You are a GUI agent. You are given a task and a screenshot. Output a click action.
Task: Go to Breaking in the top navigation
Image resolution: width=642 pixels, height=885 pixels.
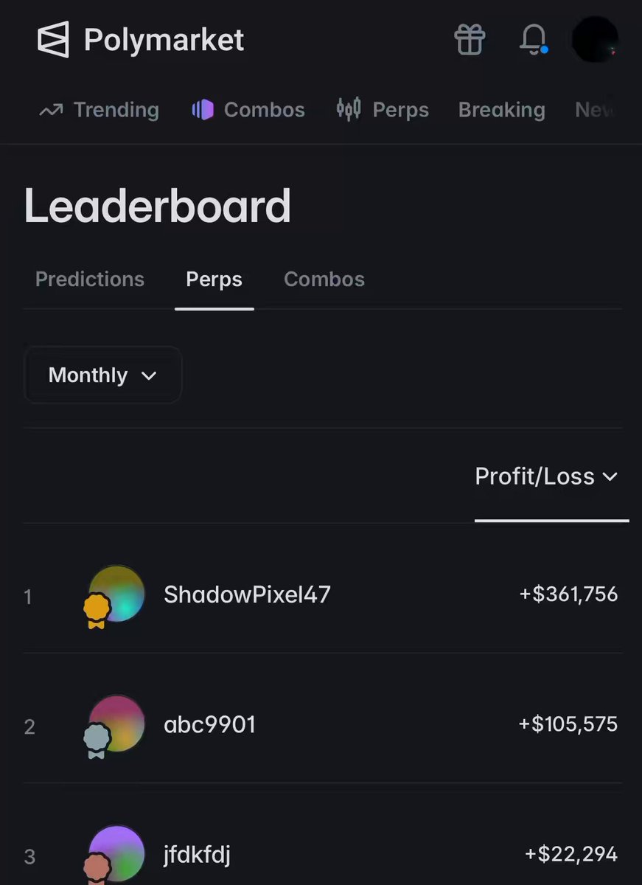point(502,110)
